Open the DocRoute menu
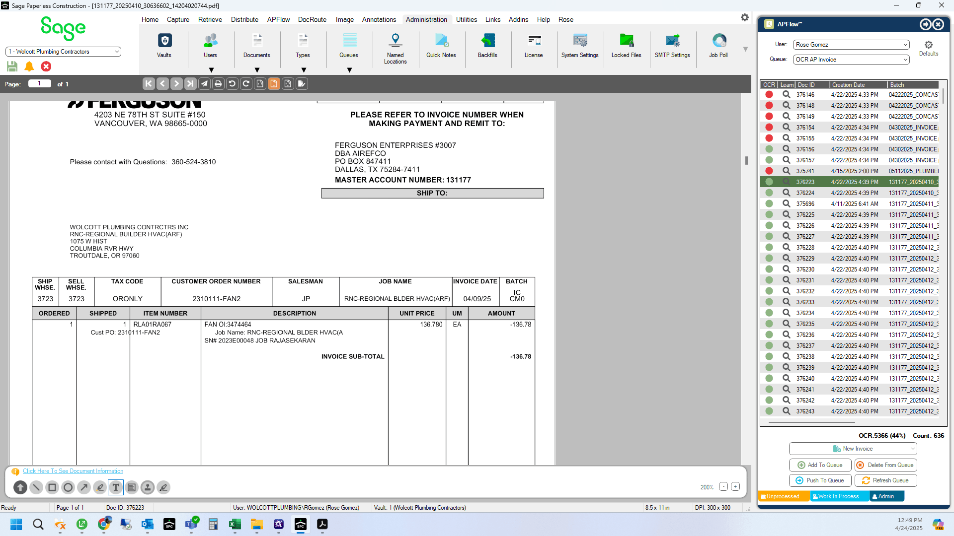This screenshot has height=536, width=954. 312,19
